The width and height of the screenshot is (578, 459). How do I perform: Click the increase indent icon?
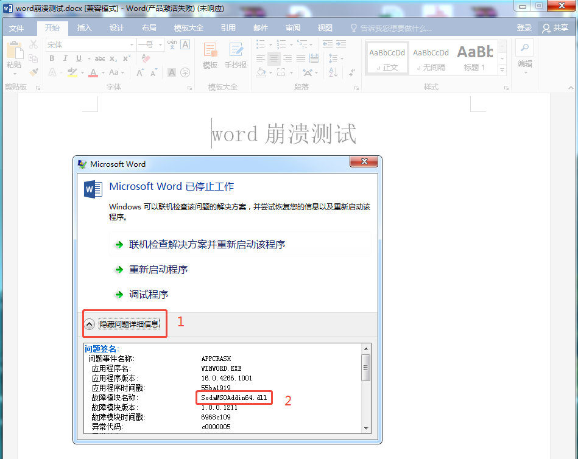(x=341, y=44)
